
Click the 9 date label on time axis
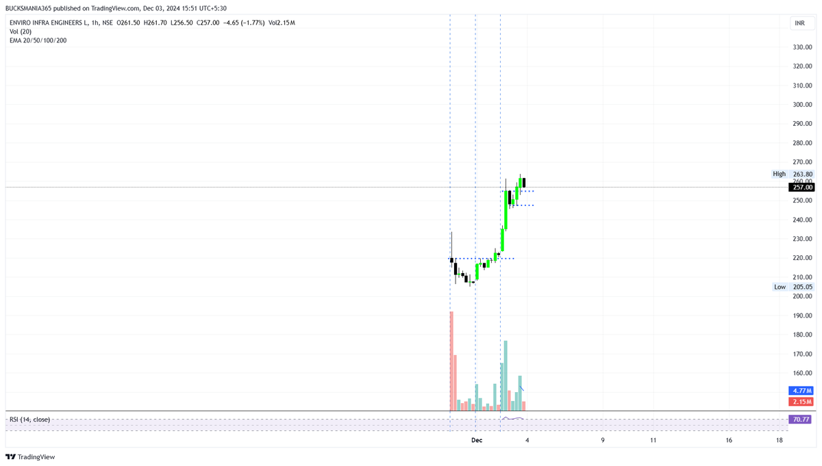pos(603,440)
